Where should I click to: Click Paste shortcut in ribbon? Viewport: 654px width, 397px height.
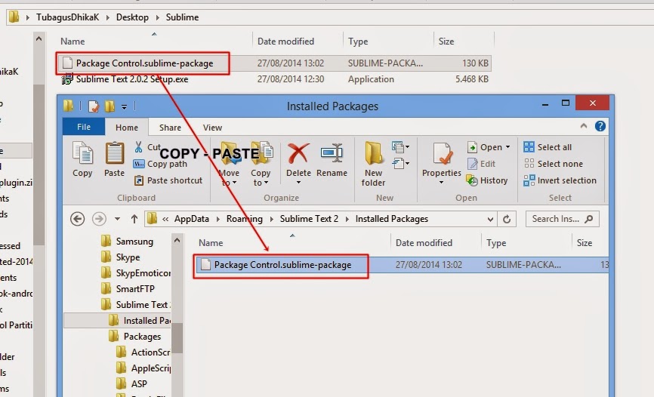point(168,180)
